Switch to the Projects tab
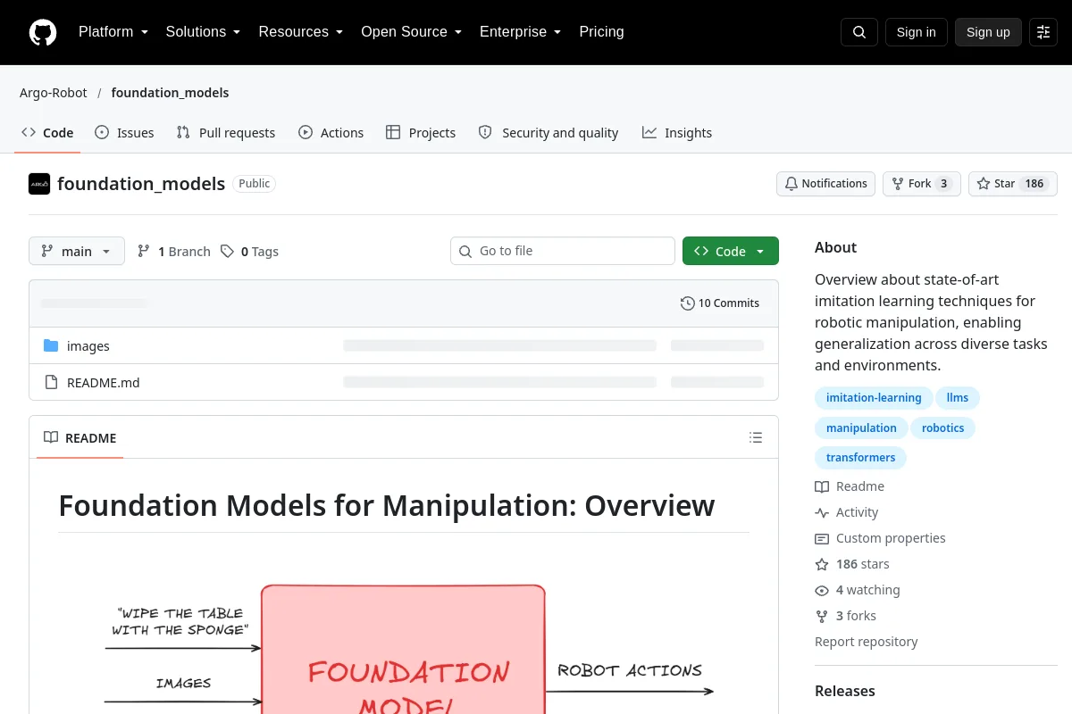Viewport: 1072px width, 714px height. coord(421,133)
